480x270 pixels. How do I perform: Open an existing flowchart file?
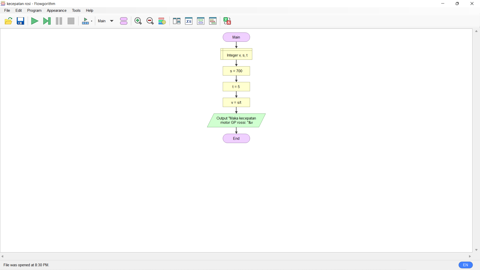tap(8, 21)
